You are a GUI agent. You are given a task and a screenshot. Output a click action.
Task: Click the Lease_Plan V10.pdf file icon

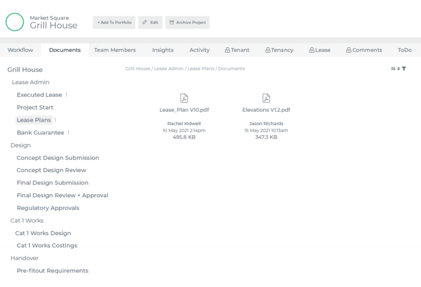click(x=184, y=99)
